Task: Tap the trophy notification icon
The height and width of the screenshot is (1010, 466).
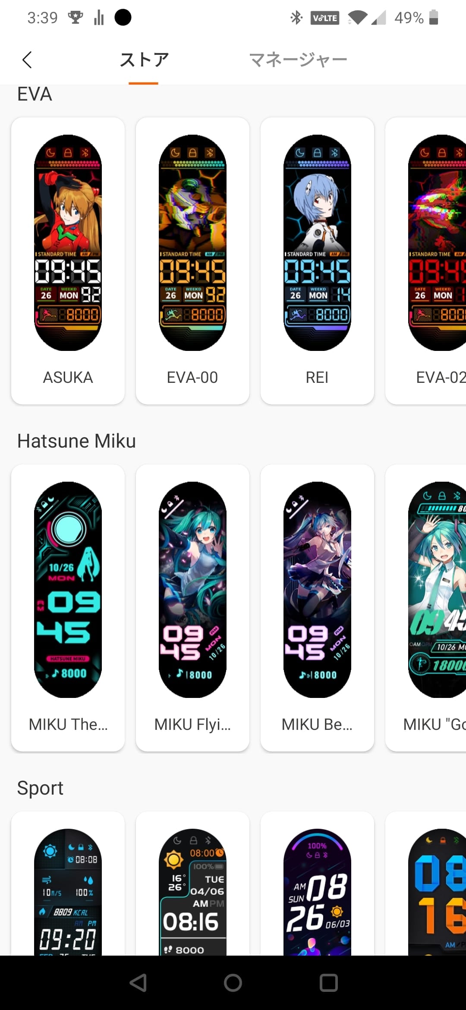Action: (x=76, y=17)
